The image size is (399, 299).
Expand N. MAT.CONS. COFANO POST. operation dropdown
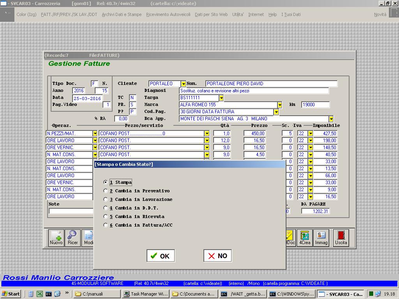pyautogui.click(x=95, y=155)
